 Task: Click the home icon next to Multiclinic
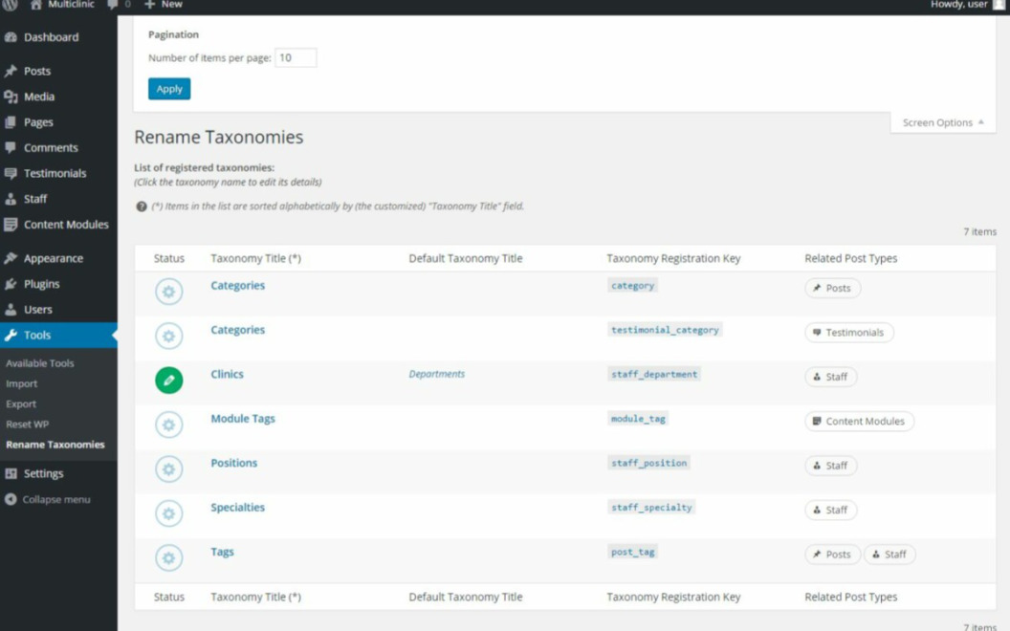[36, 5]
